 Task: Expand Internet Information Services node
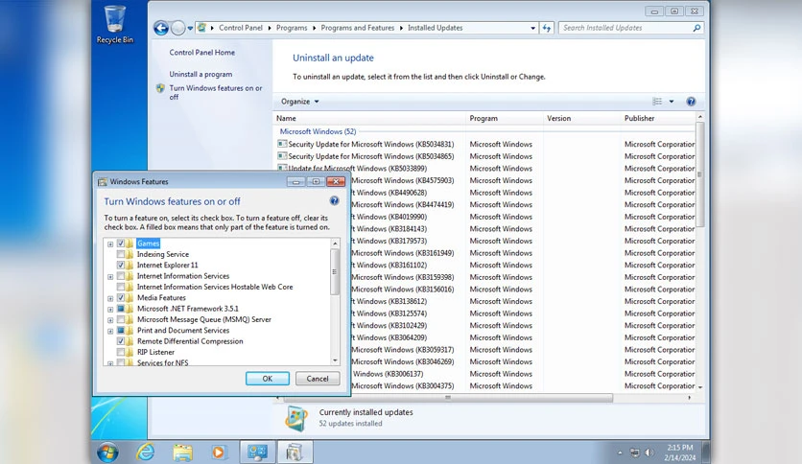110,276
